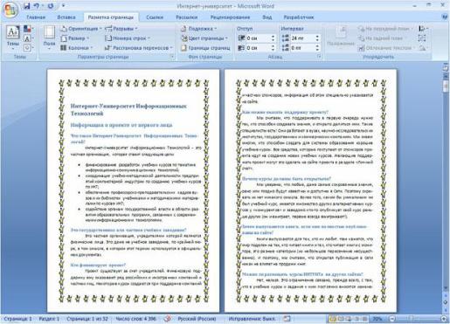This screenshot has height=324, width=450.
Task: Open Расстановка переносов dropdown
Action: [139, 47]
